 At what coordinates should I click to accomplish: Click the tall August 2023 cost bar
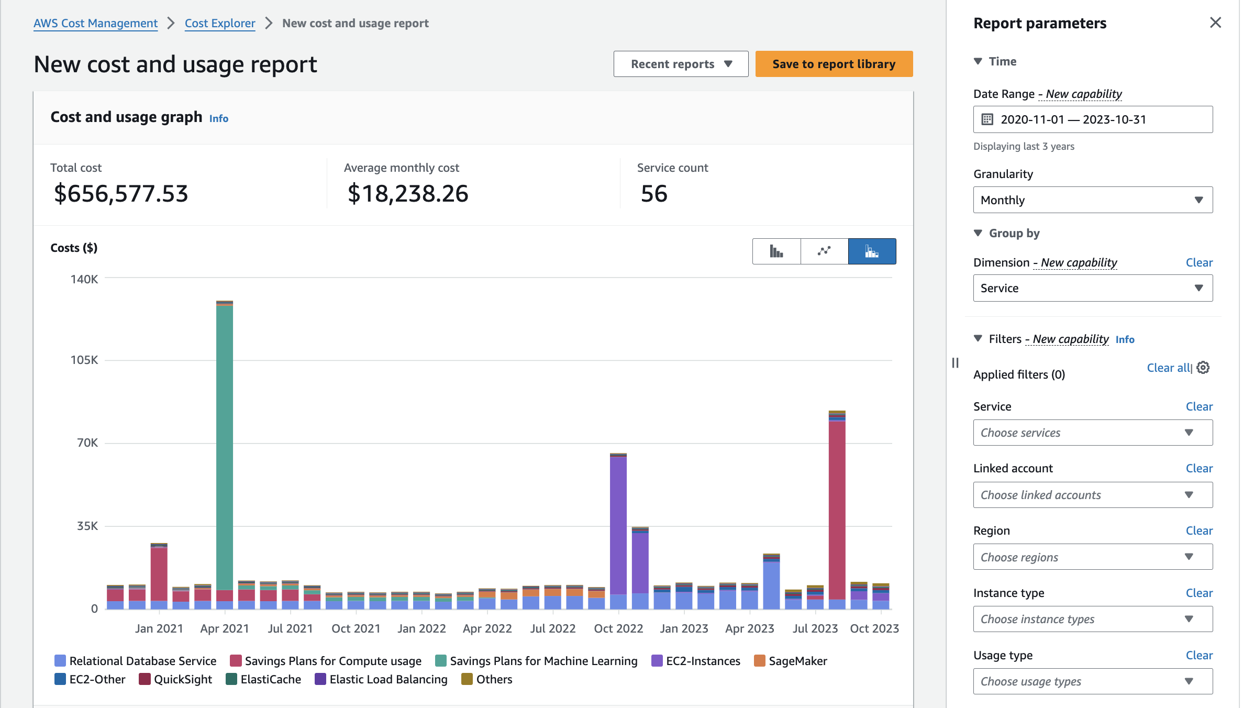click(x=837, y=510)
